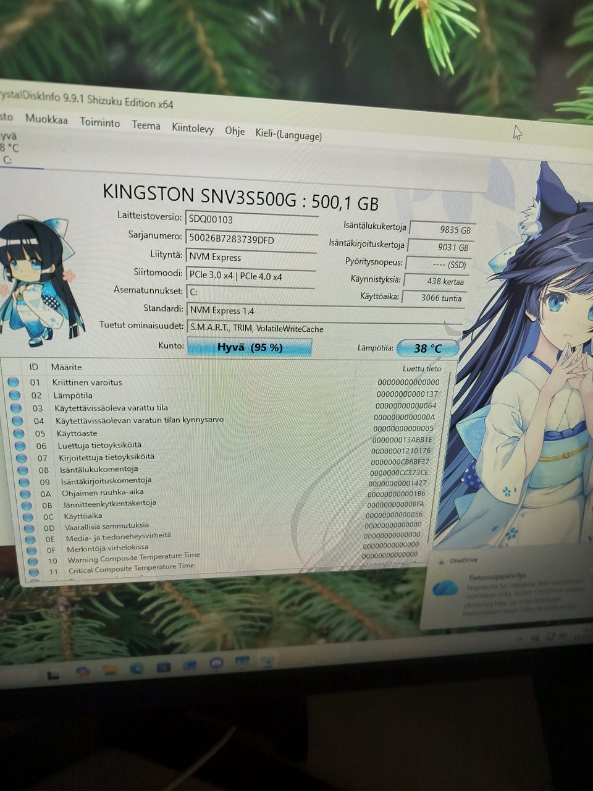Open the Toiminto menu
Viewport: 593px width, 791px height.
[99, 122]
